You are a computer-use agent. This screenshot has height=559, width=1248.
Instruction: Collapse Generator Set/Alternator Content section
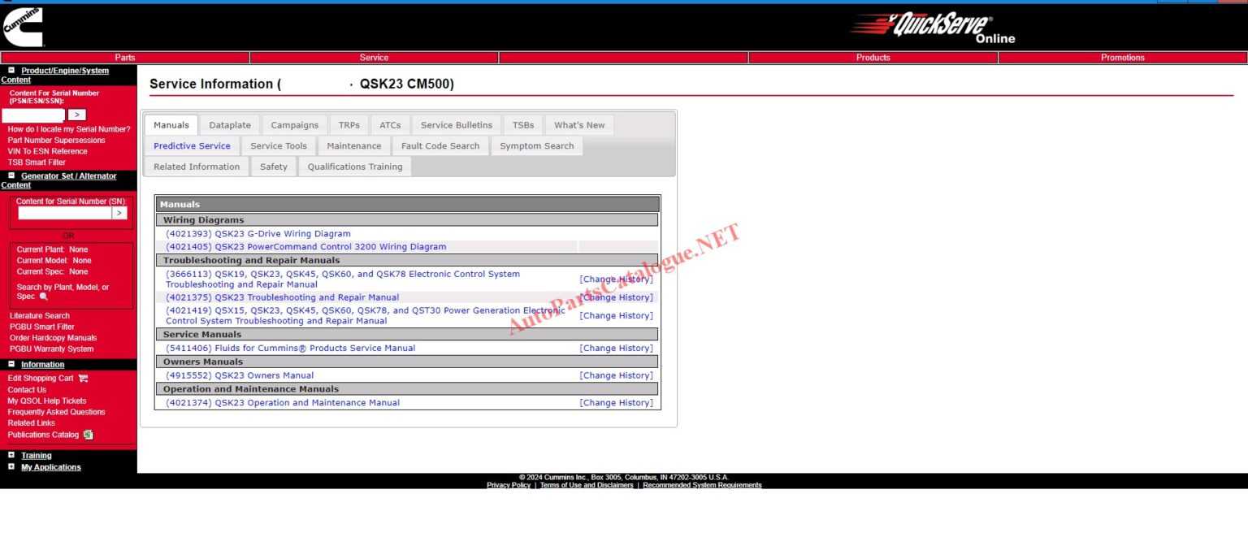[x=11, y=176]
